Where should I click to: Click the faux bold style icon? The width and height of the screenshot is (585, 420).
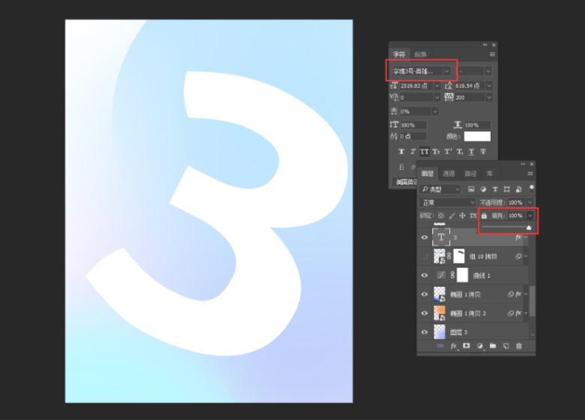click(x=402, y=151)
